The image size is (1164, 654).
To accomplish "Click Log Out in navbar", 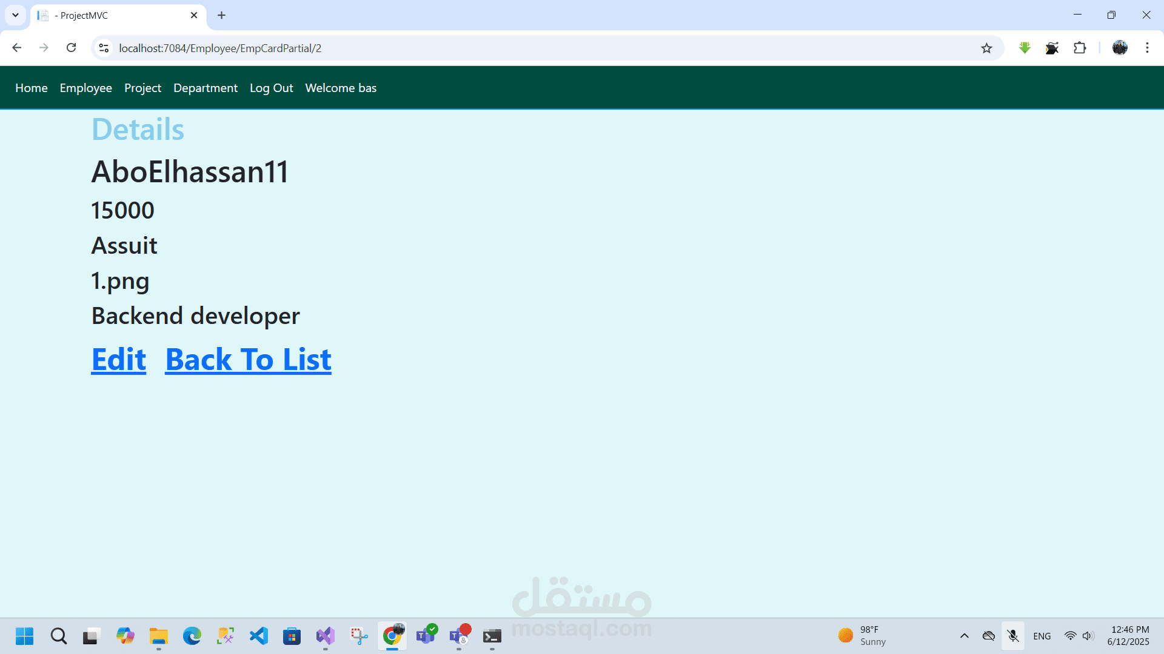I will coord(271,88).
